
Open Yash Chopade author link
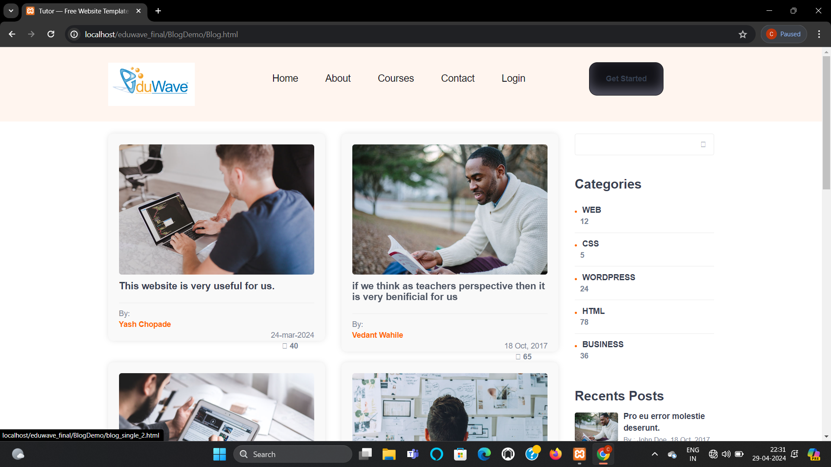pyautogui.click(x=145, y=324)
